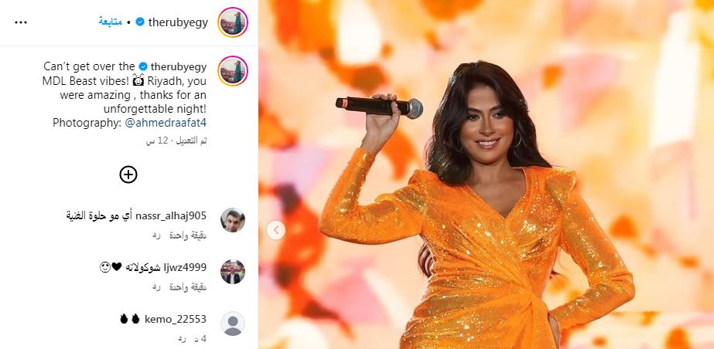Open the three-dots more options menu
The height and width of the screenshot is (349, 714).
pos(21,22)
